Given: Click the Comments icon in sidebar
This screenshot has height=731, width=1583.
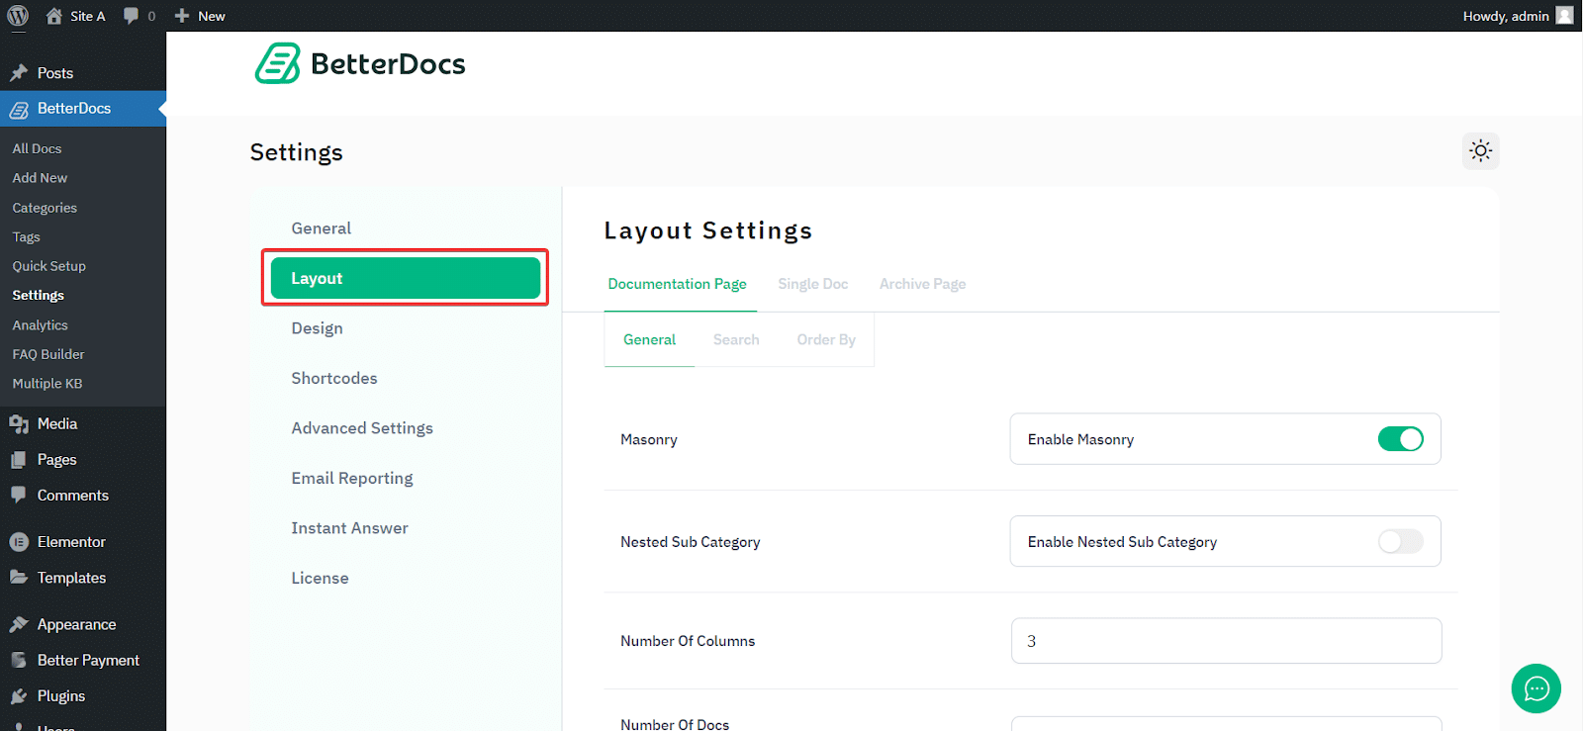Looking at the screenshot, I should point(19,496).
